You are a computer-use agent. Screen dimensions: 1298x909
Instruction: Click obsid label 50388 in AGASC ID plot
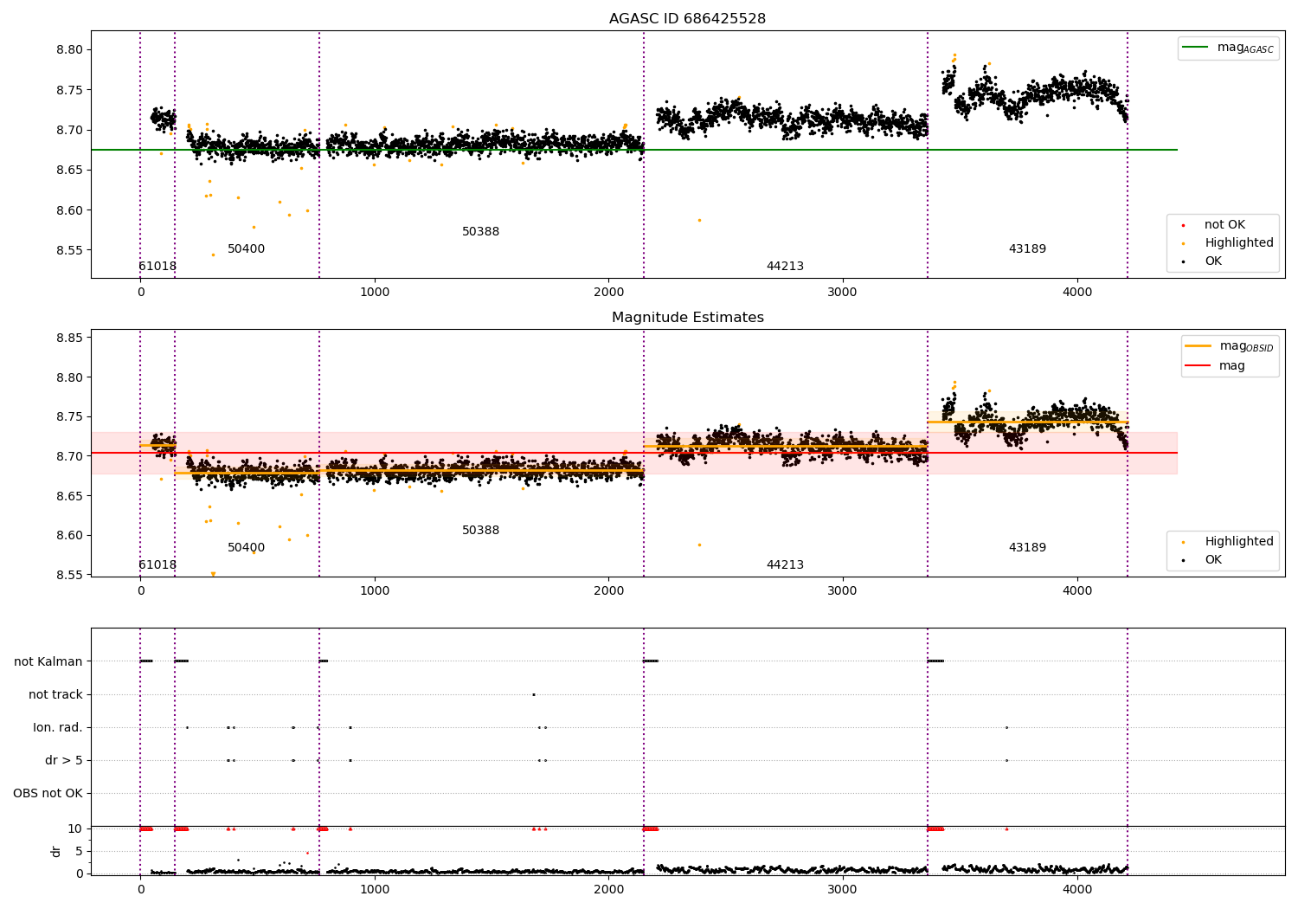point(481,232)
